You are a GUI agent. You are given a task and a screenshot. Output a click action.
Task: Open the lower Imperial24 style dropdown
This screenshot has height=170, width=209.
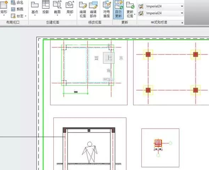pos(182,13)
